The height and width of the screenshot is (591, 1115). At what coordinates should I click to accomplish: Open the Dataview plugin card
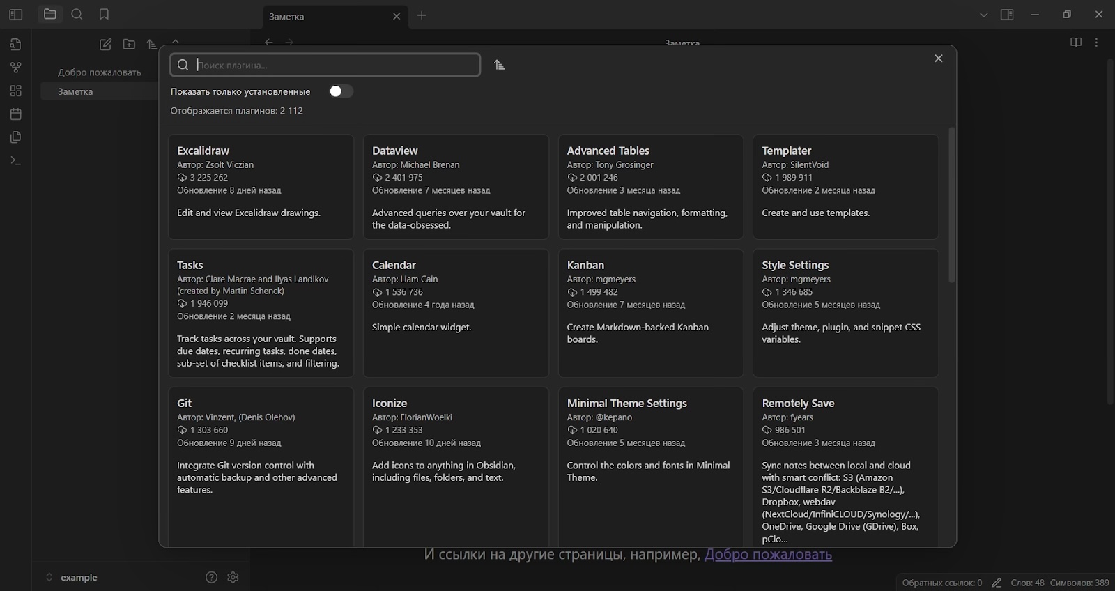pos(456,187)
